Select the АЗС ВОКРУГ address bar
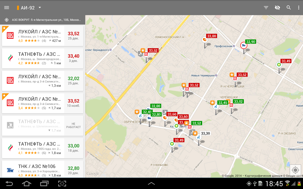This screenshot has width=303, height=189. pos(42,20)
